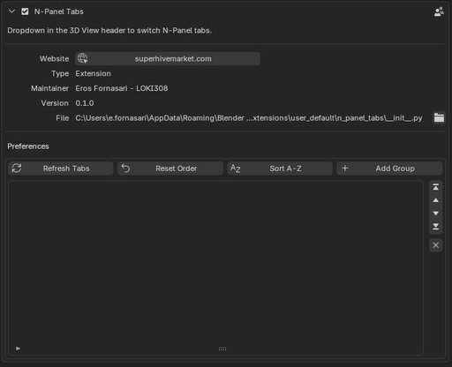Disable the N-Panel Tabs add-on checkbox
Image resolution: width=452 pixels, height=367 pixels.
point(25,11)
